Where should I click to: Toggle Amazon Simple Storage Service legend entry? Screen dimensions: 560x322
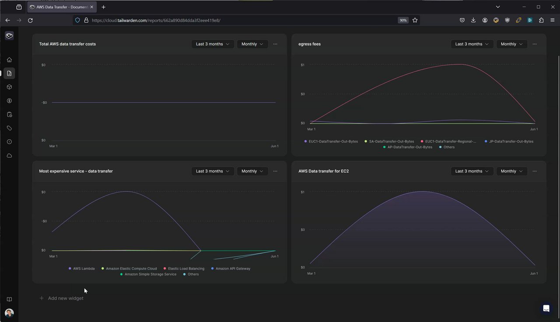coord(148,274)
